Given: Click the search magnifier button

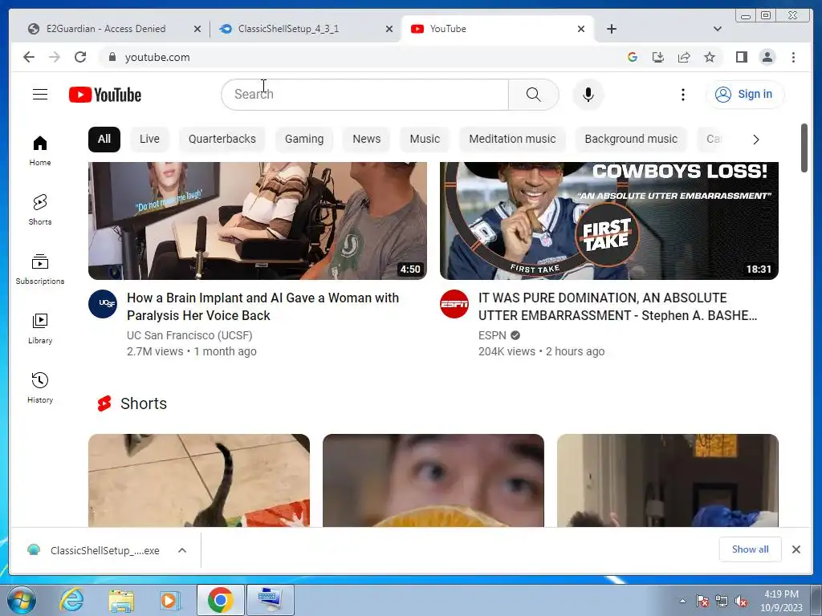Looking at the screenshot, I should [x=533, y=95].
